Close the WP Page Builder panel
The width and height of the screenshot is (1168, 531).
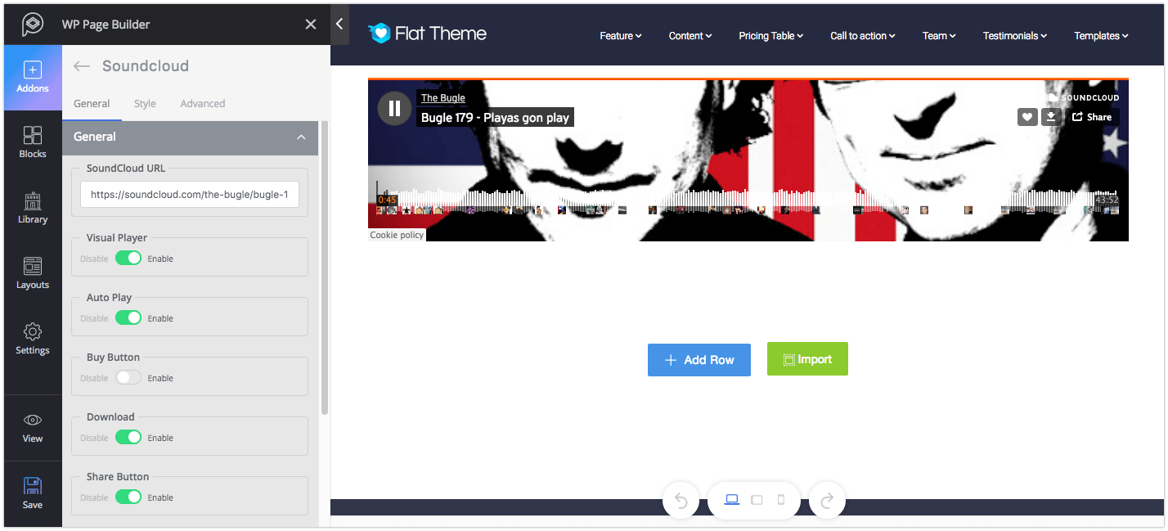(x=311, y=25)
